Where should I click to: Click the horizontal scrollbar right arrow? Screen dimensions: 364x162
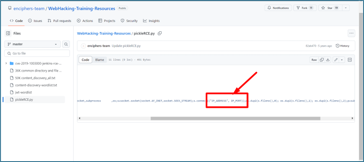[x=352, y=118]
